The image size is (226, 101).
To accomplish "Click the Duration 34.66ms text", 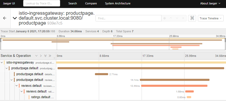I will 70,31.
